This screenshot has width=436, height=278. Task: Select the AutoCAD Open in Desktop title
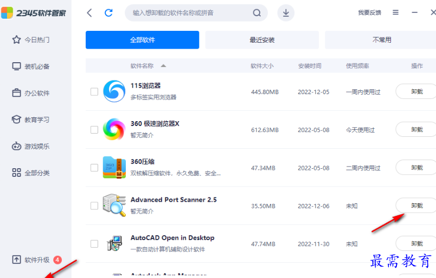[172, 238]
